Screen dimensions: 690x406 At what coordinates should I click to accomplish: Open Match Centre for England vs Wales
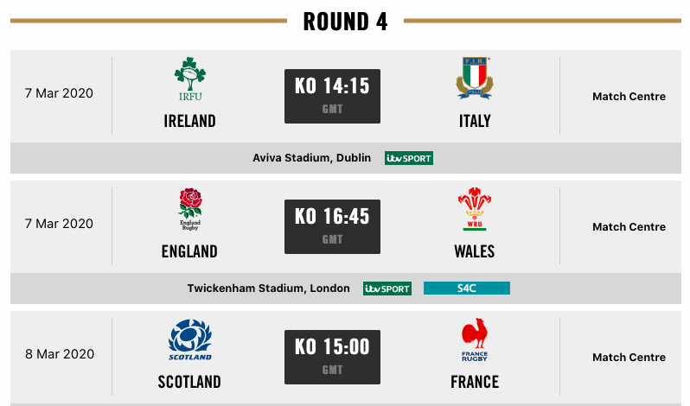point(629,226)
